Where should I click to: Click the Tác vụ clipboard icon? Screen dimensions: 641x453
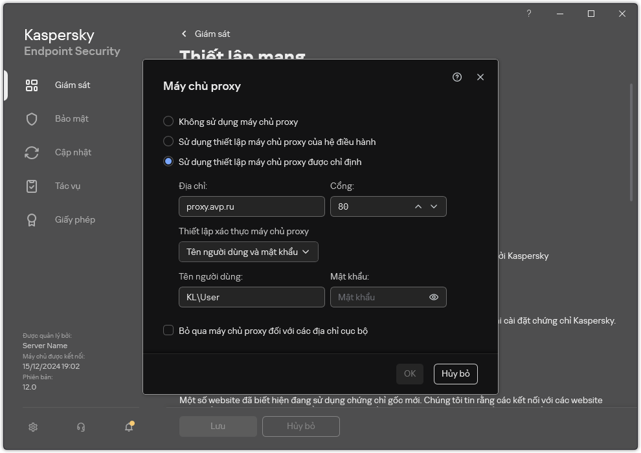tap(32, 186)
